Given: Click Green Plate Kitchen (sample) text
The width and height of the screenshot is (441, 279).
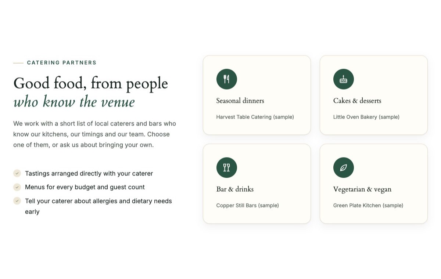Looking at the screenshot, I should coord(368,206).
